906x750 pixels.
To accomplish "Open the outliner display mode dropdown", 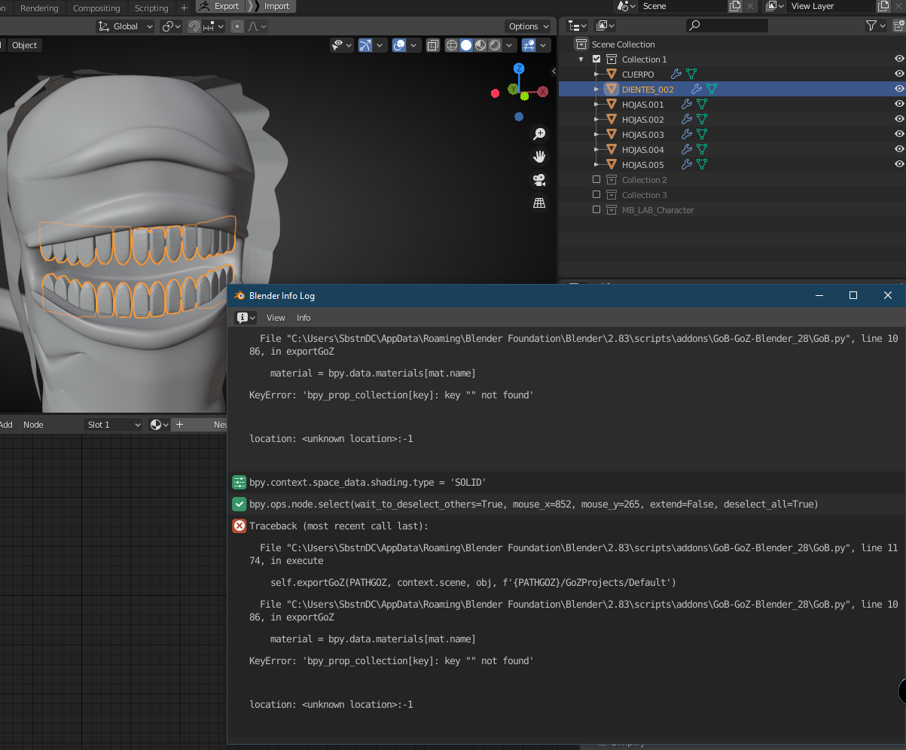I will tap(578, 26).
